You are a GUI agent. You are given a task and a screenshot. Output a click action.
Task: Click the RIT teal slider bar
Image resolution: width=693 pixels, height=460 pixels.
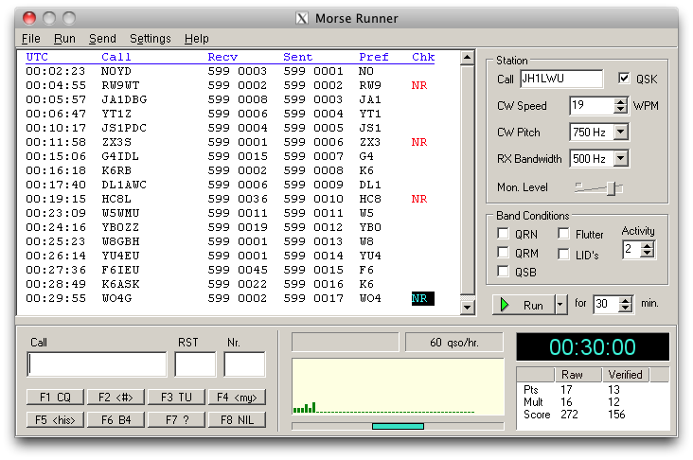click(x=398, y=426)
